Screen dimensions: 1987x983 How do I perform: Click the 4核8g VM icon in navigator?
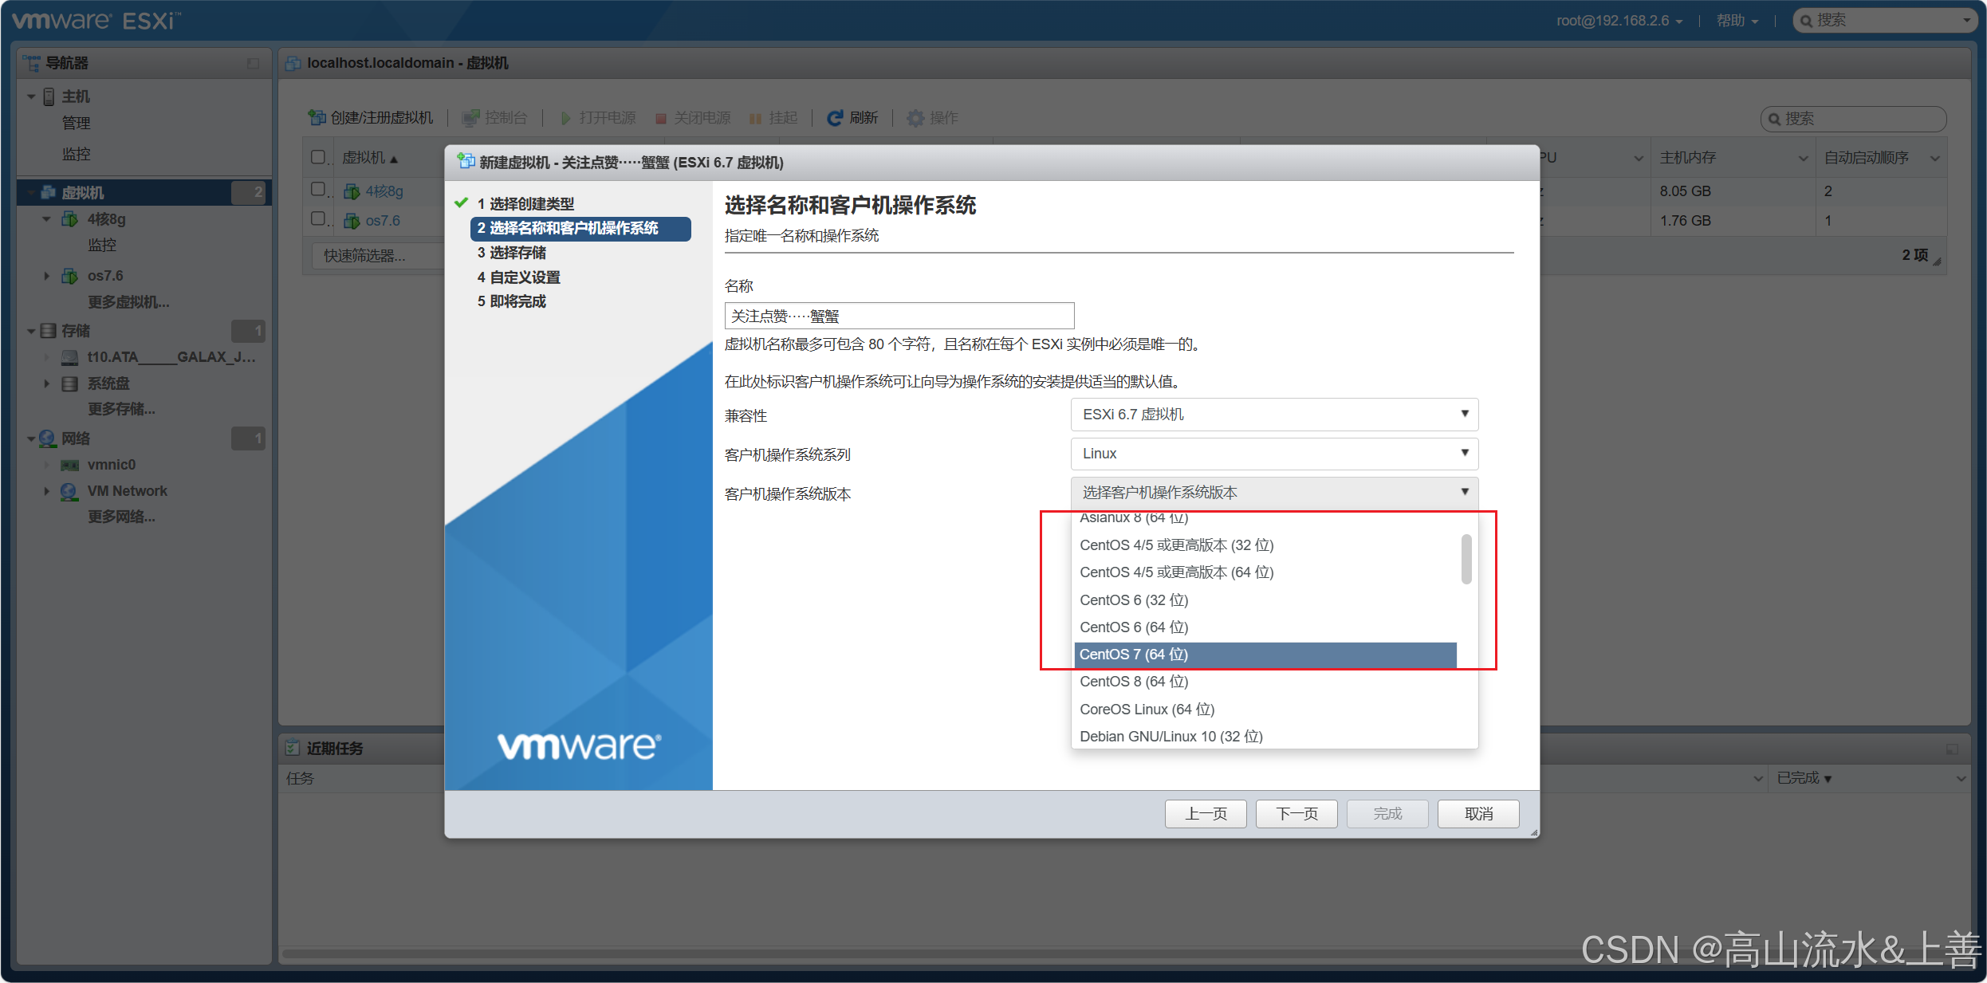tap(70, 218)
